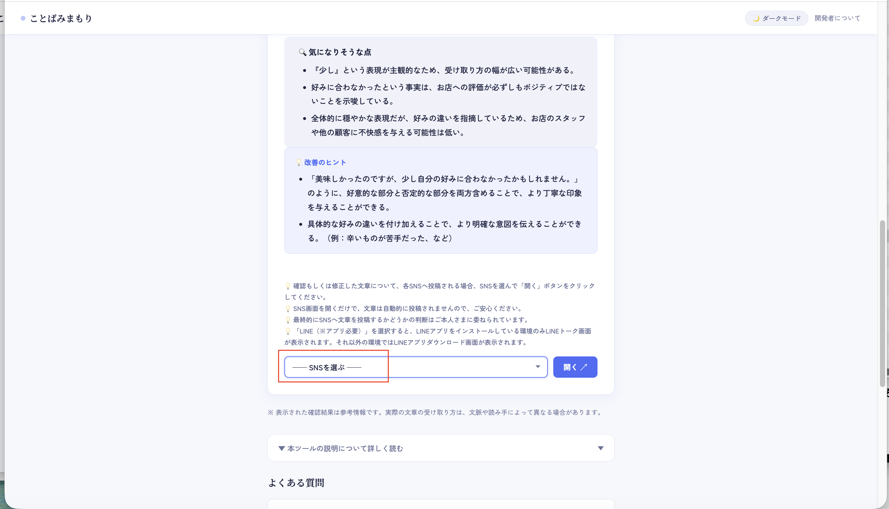This screenshot has height=509, width=889.
Task: Click the page vertical scrollbar thumb
Action: [x=882, y=304]
